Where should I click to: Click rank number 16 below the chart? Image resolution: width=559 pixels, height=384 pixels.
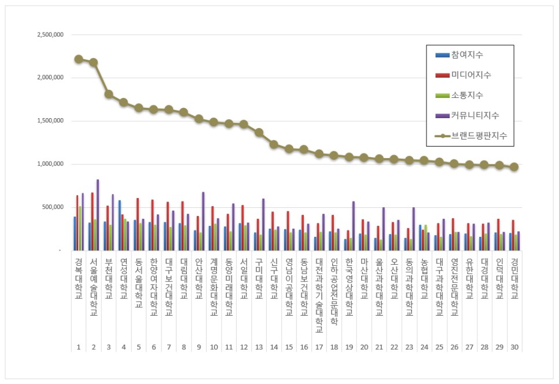[304, 348]
